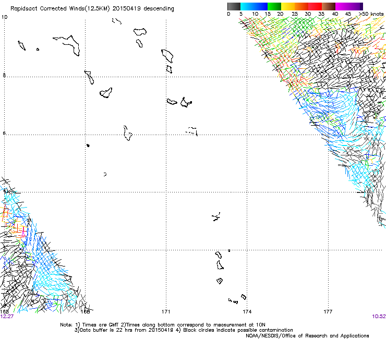Viewport: 386px width, 339px height.
Task: Click the '171' longitude axis label
Action: [x=166, y=312]
